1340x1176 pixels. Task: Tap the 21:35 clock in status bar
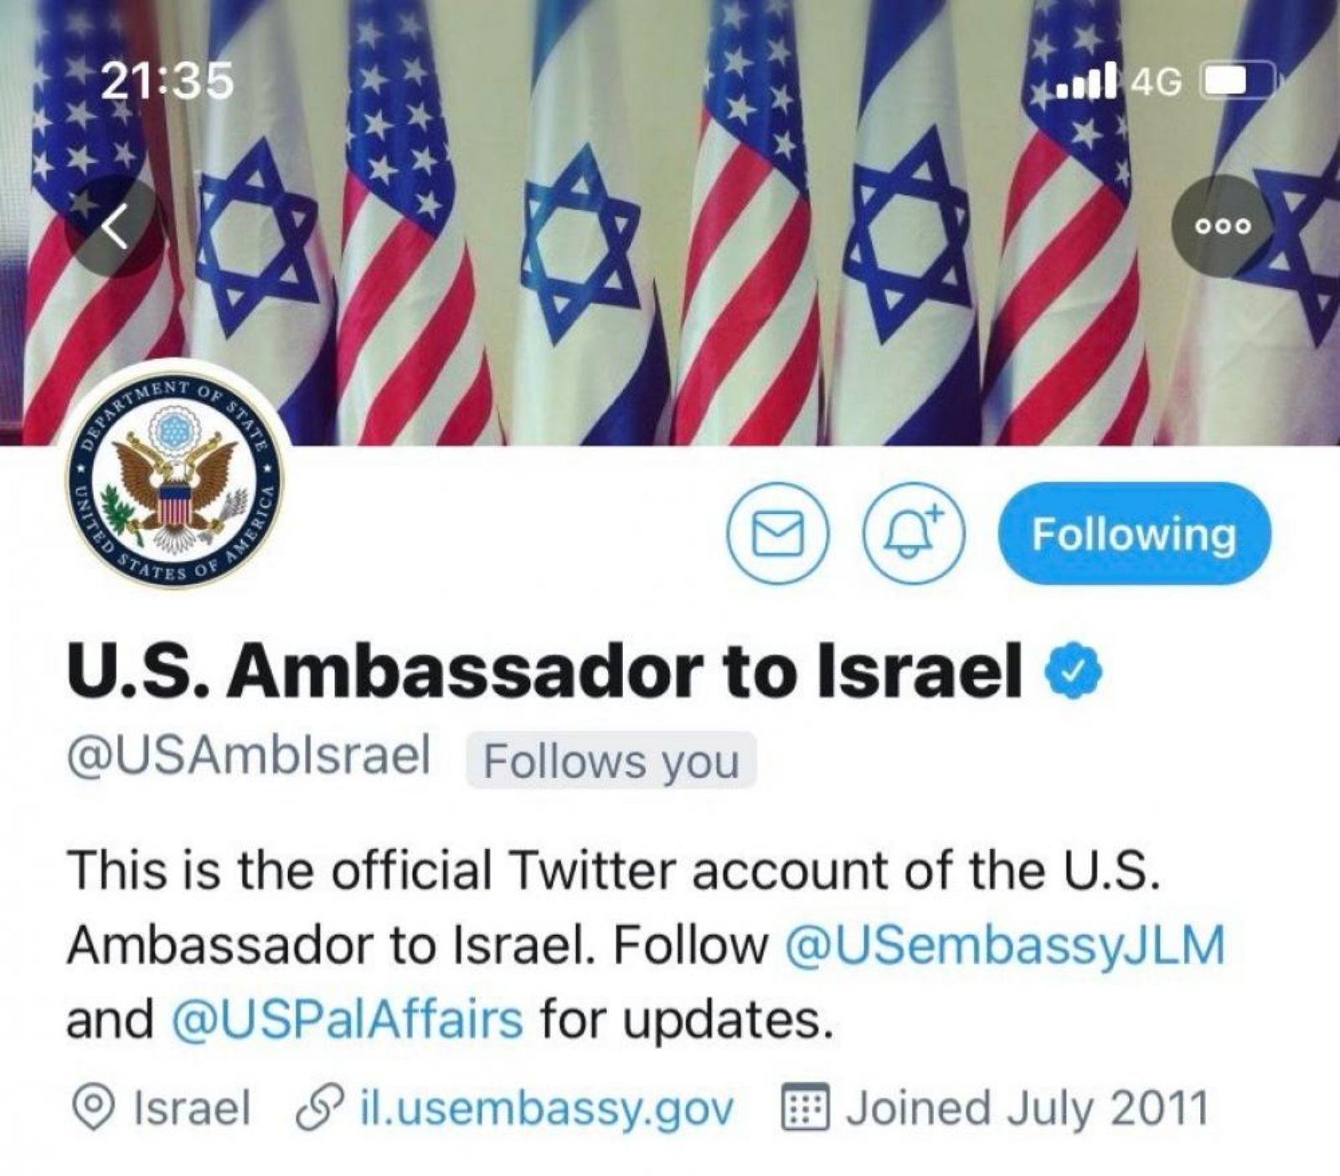pyautogui.click(x=167, y=81)
